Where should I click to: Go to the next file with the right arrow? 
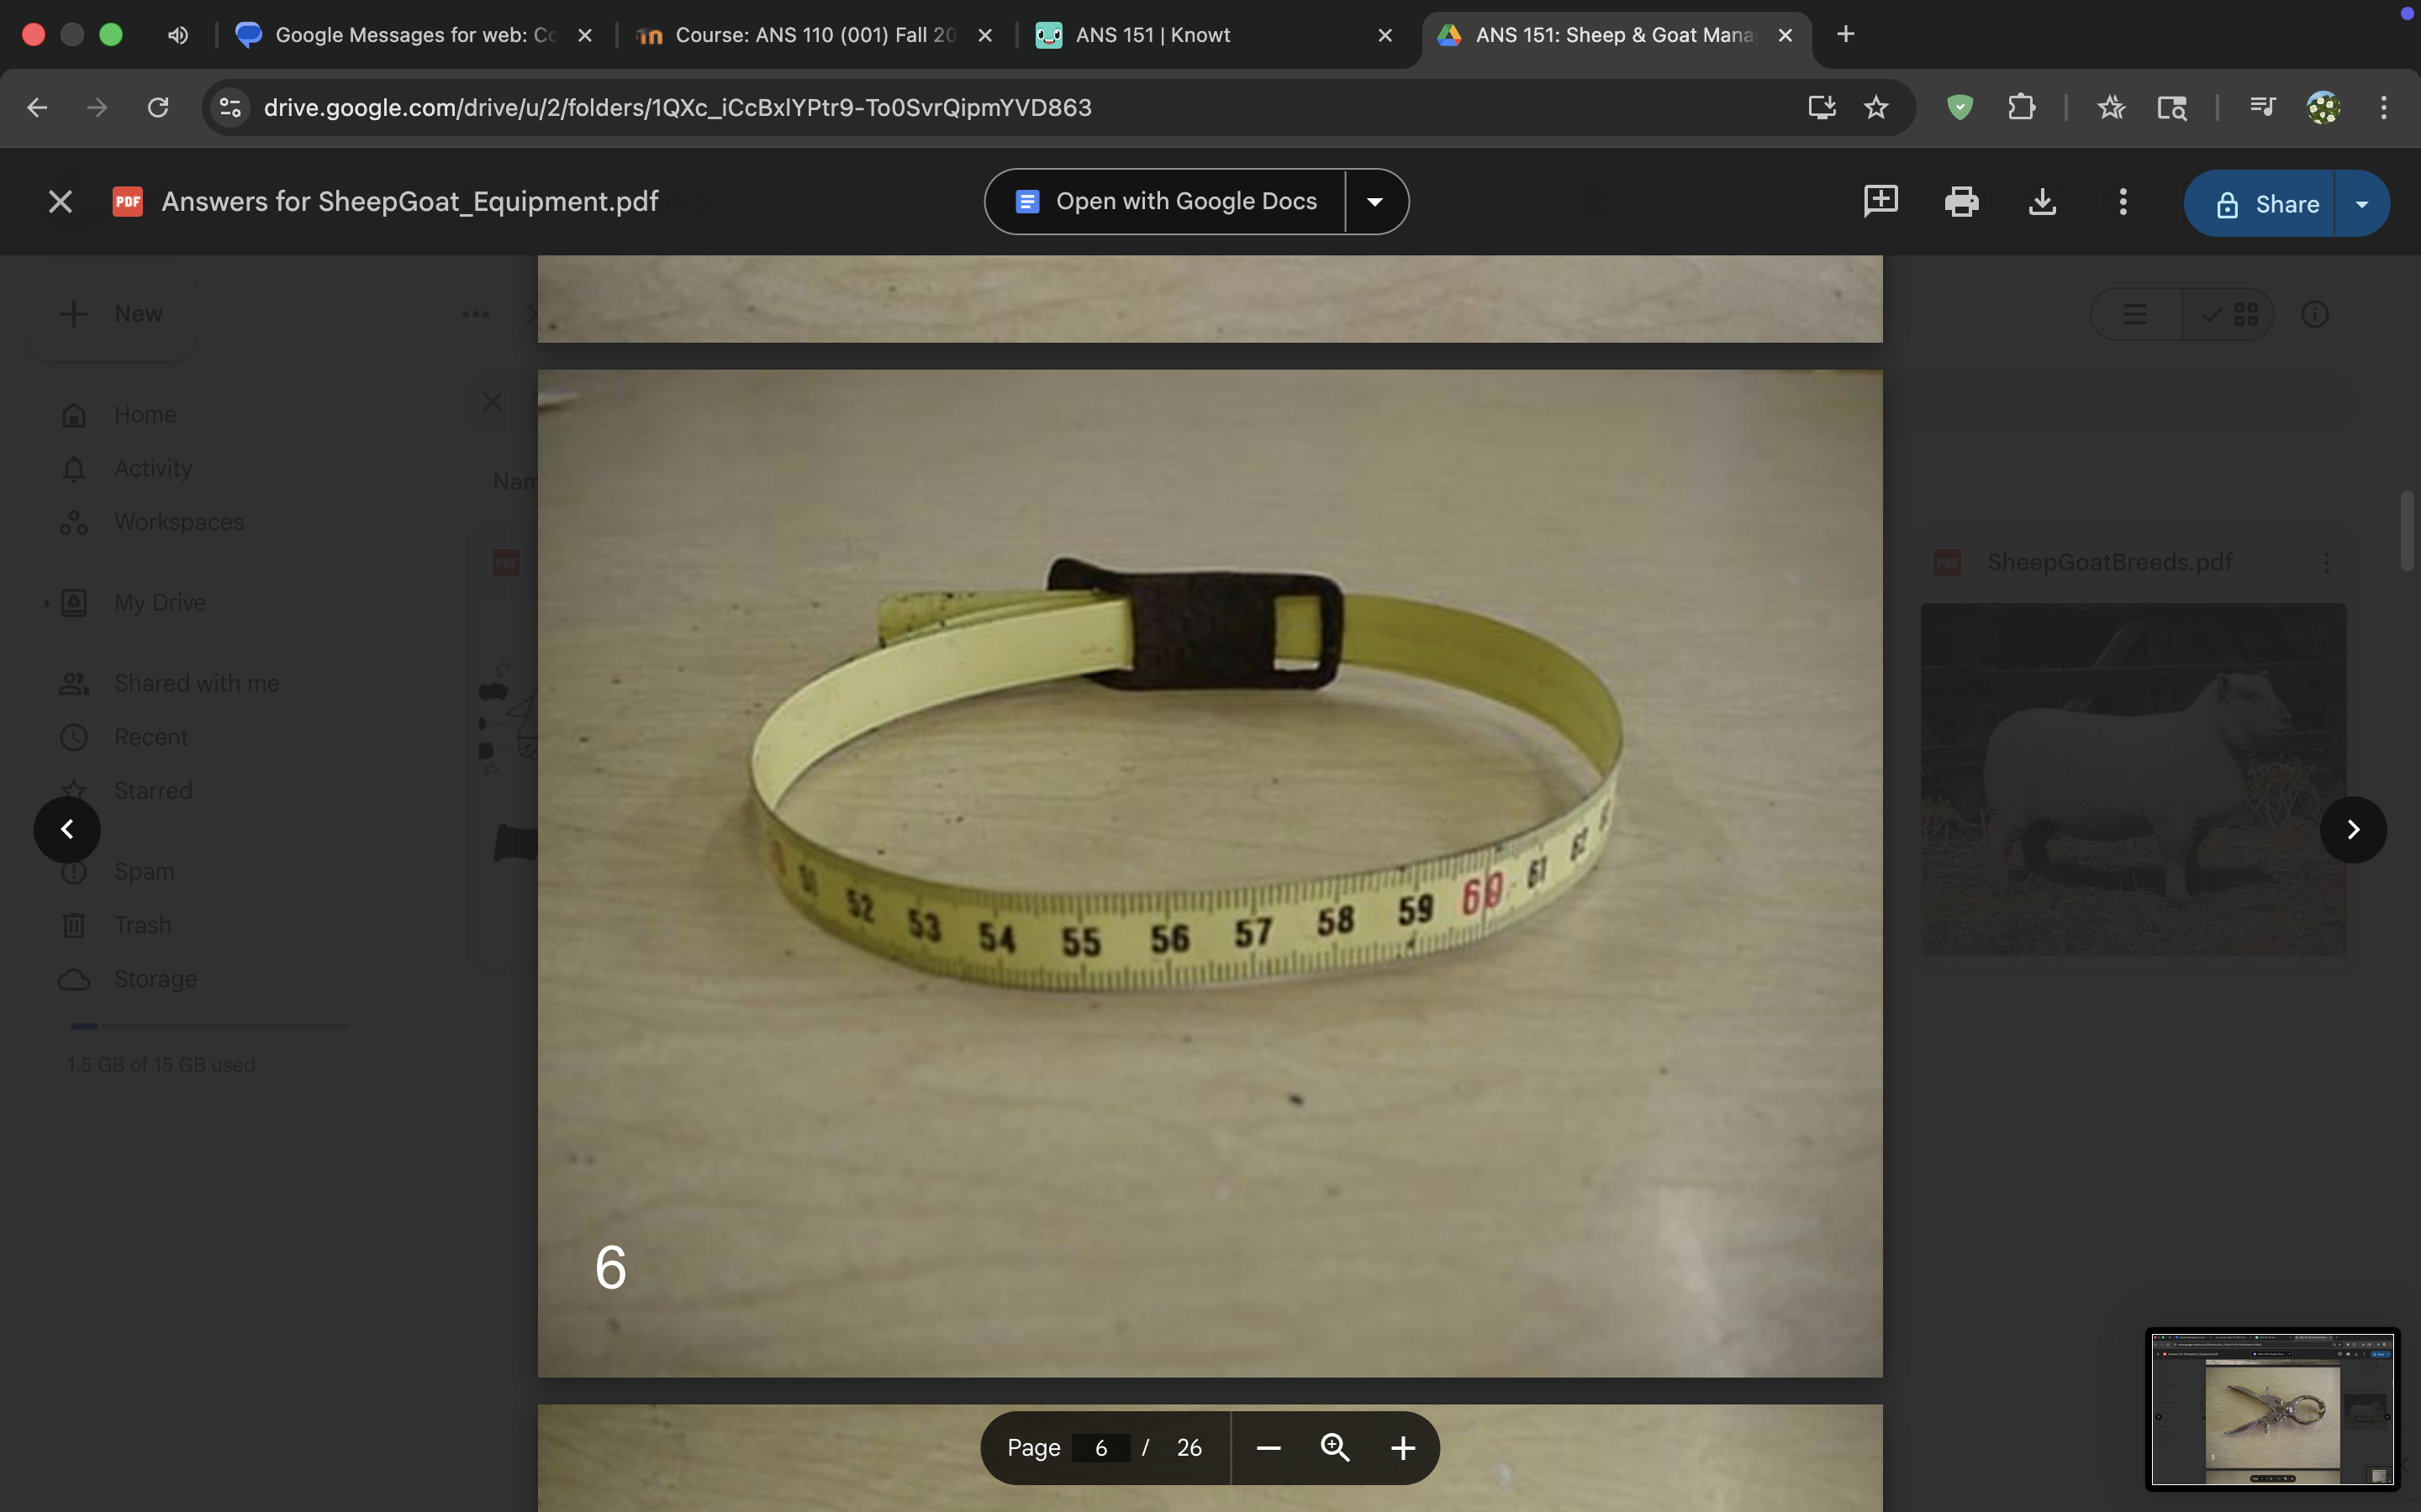click(2353, 829)
